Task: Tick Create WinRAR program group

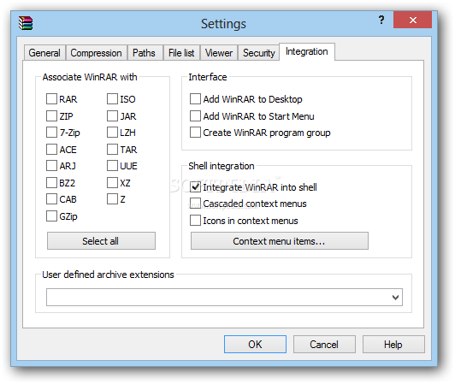Action: coord(195,132)
